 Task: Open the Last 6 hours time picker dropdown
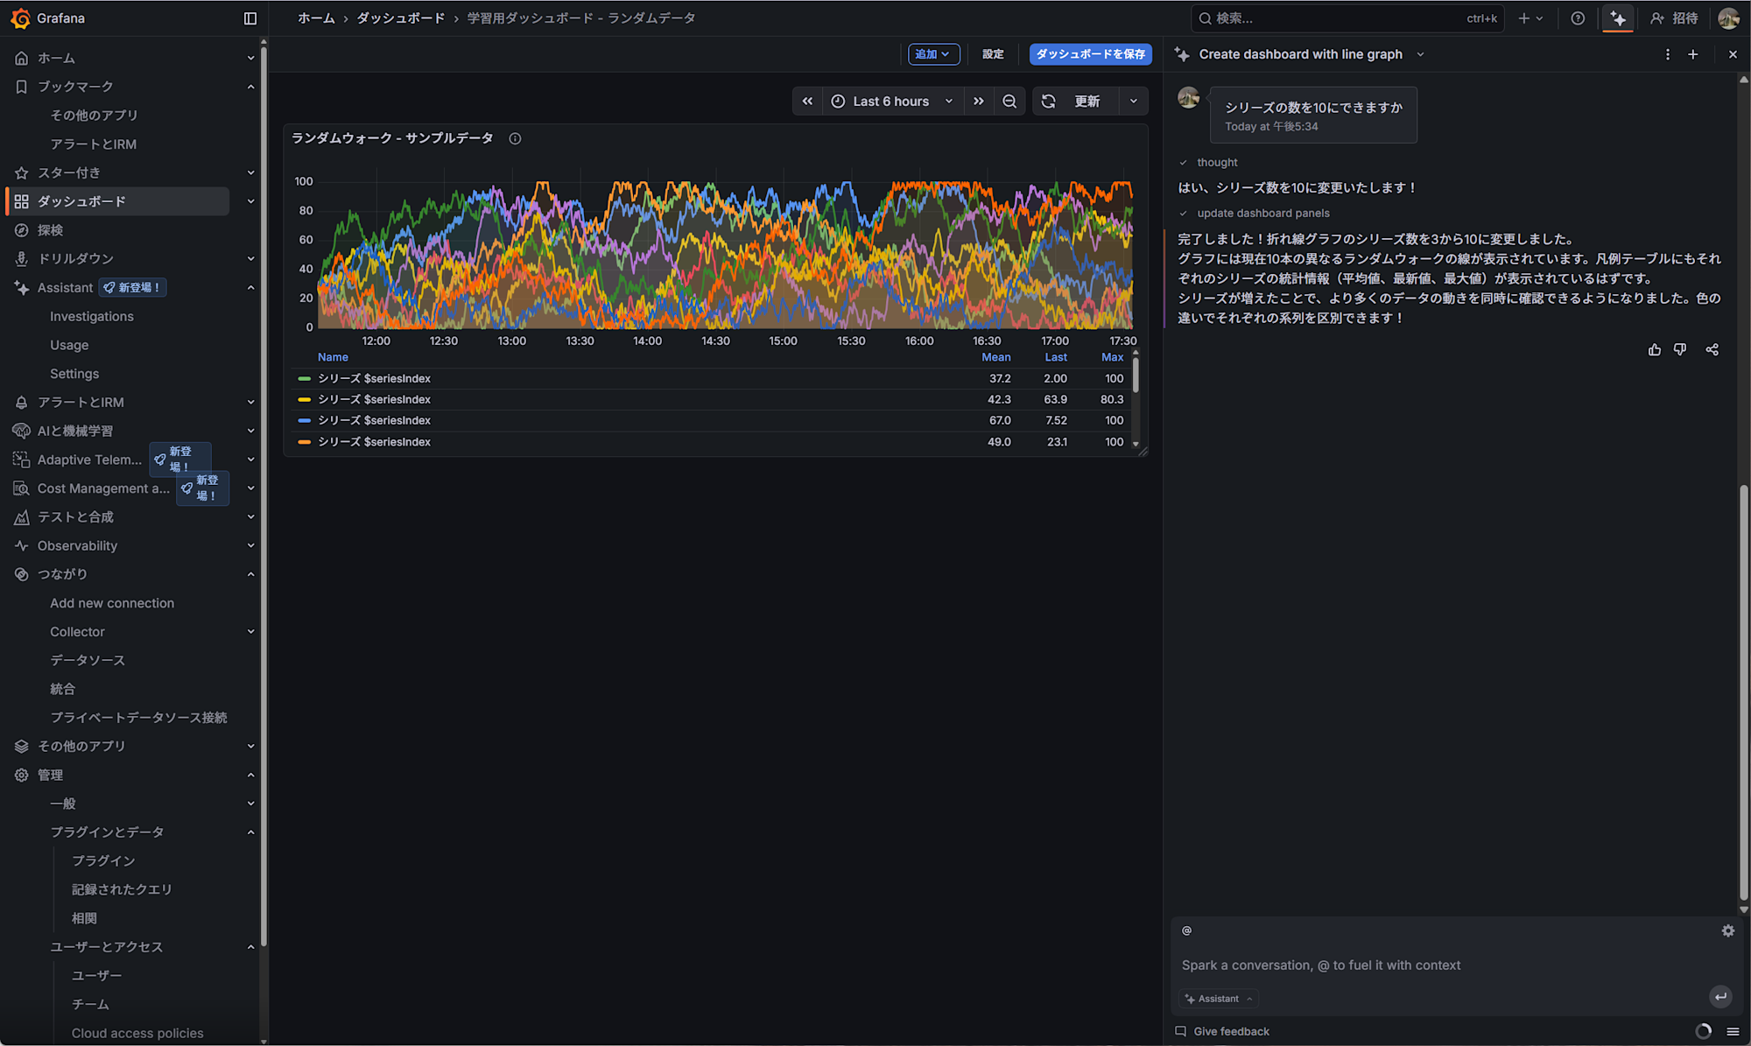[889, 101]
